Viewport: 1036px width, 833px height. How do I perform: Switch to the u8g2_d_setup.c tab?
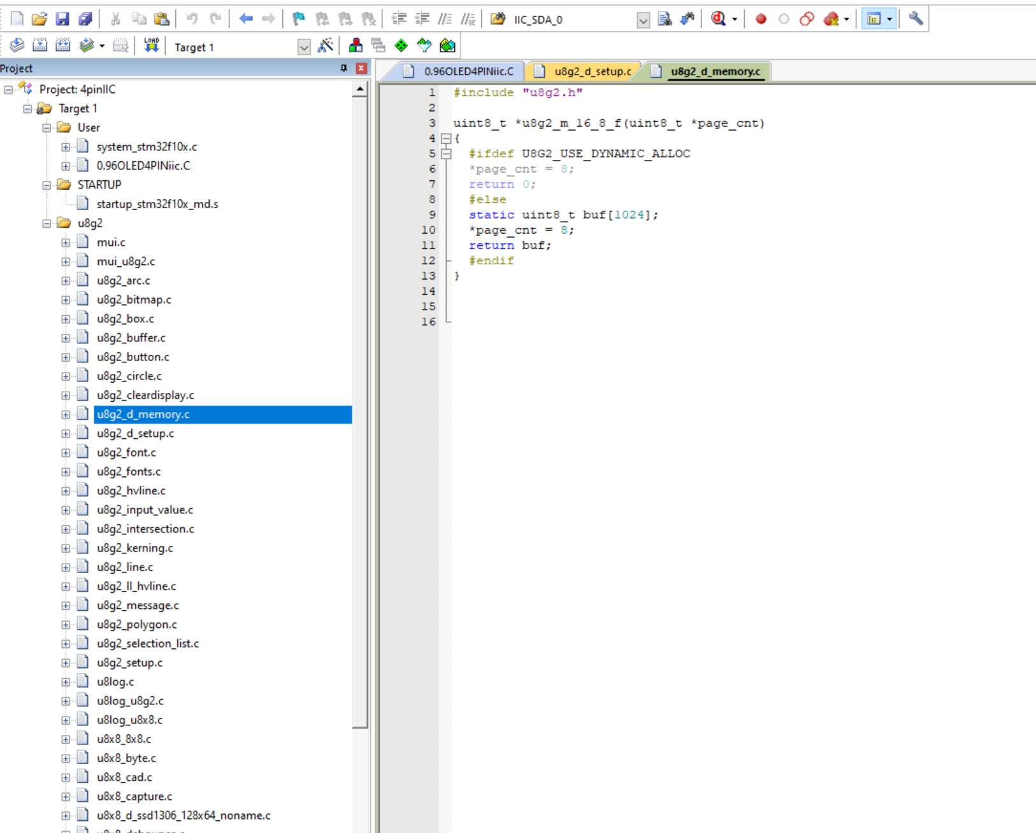tap(592, 71)
